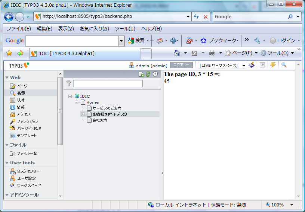
Task: Open the お気に入り(A) menu
Action: click(94, 29)
